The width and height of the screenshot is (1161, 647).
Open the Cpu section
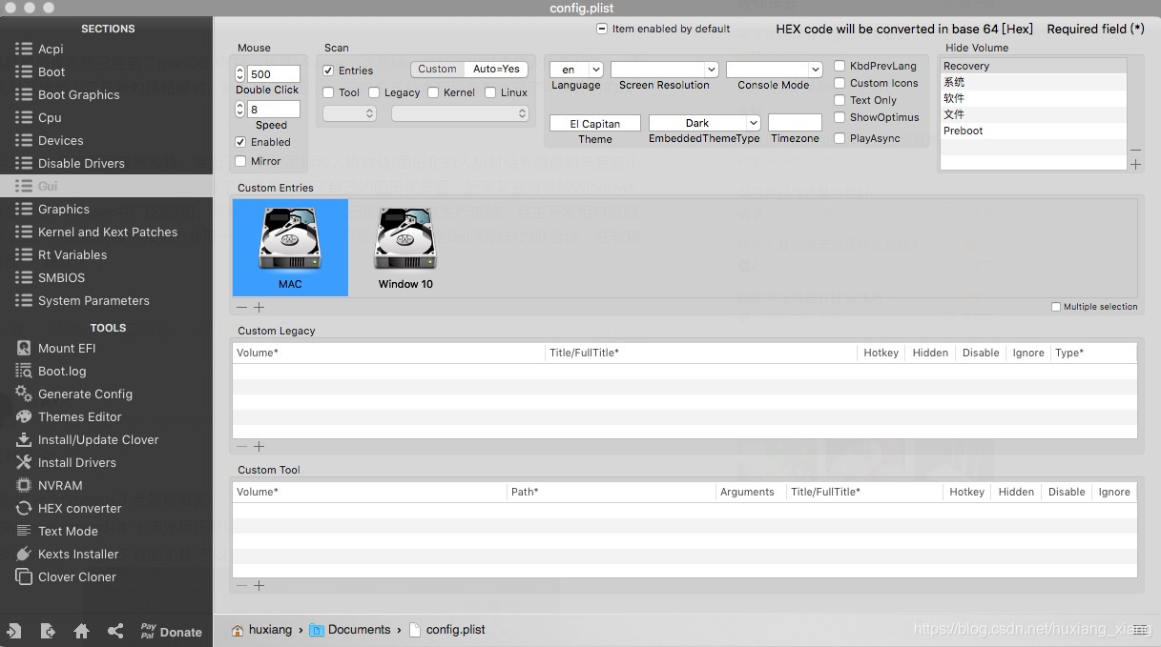pos(50,117)
